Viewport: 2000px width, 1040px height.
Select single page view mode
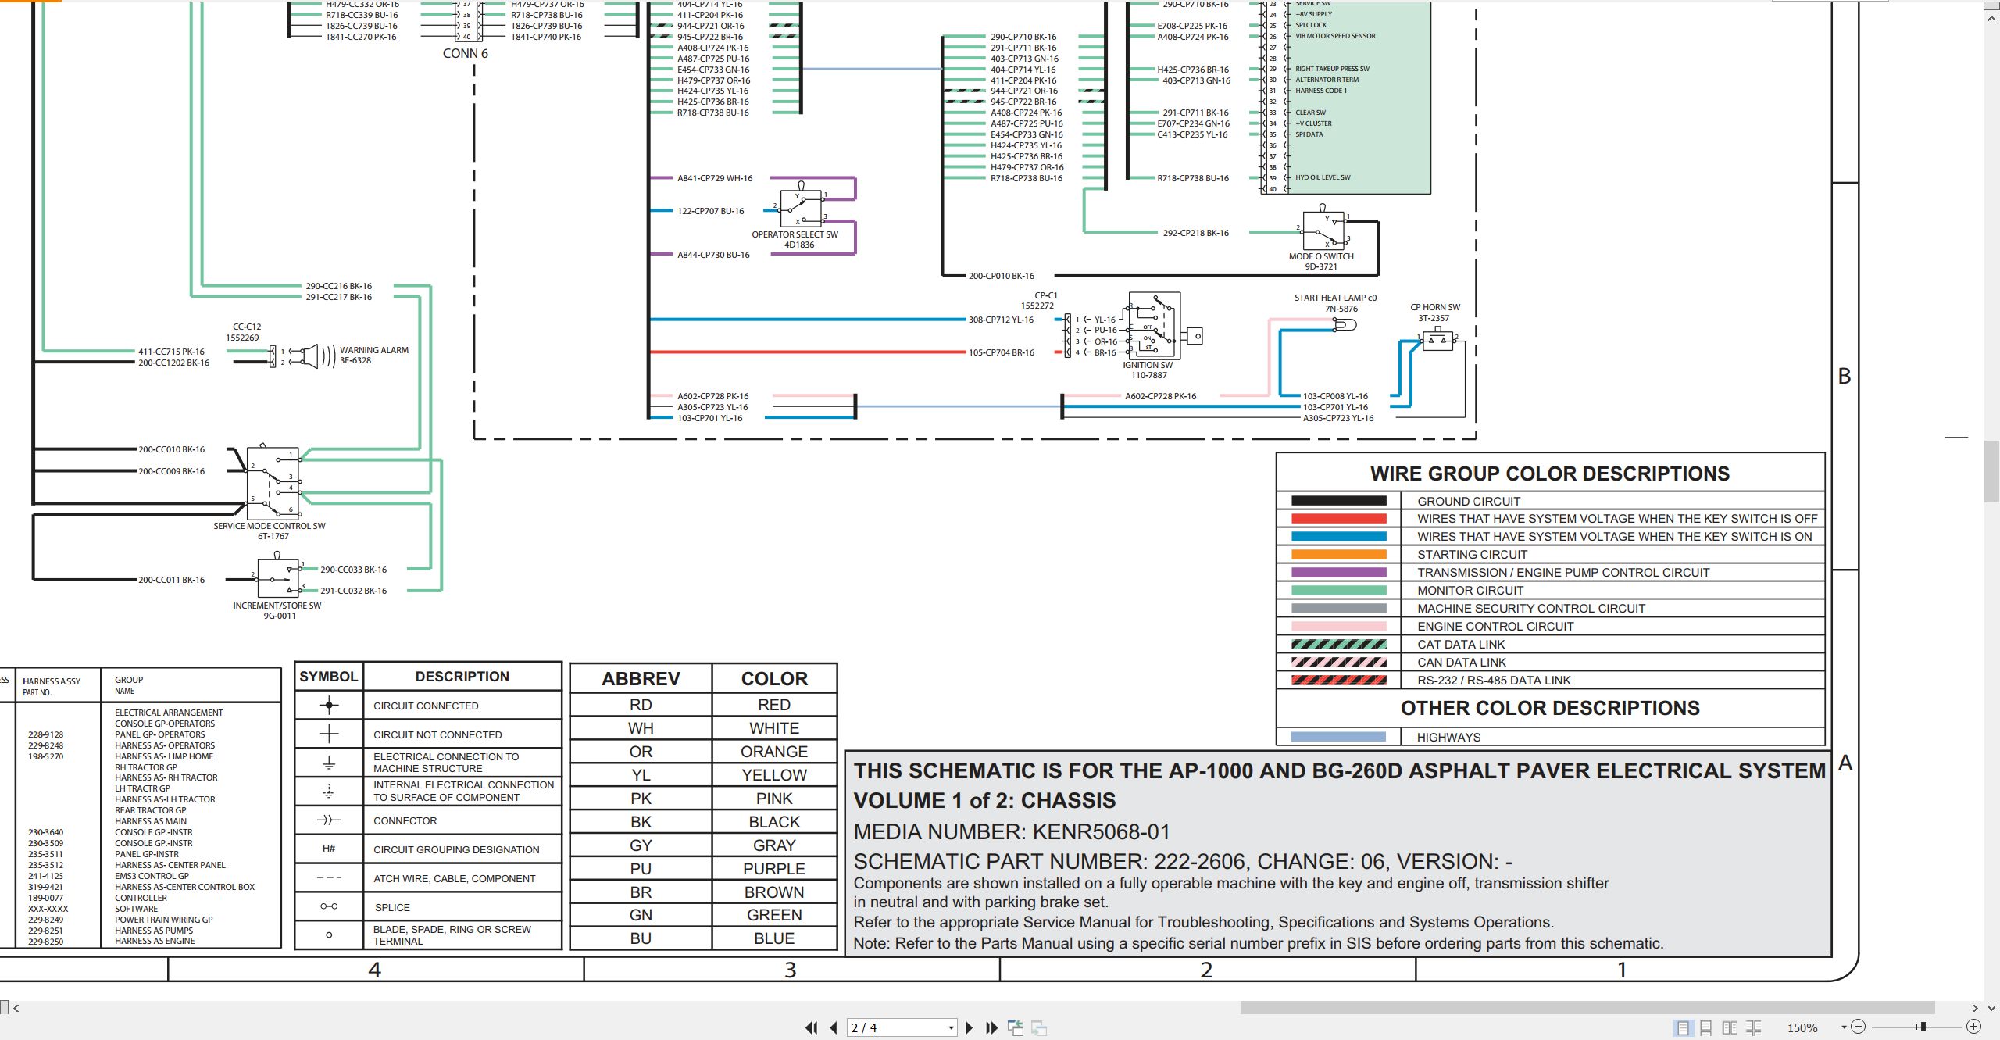1683,1028
